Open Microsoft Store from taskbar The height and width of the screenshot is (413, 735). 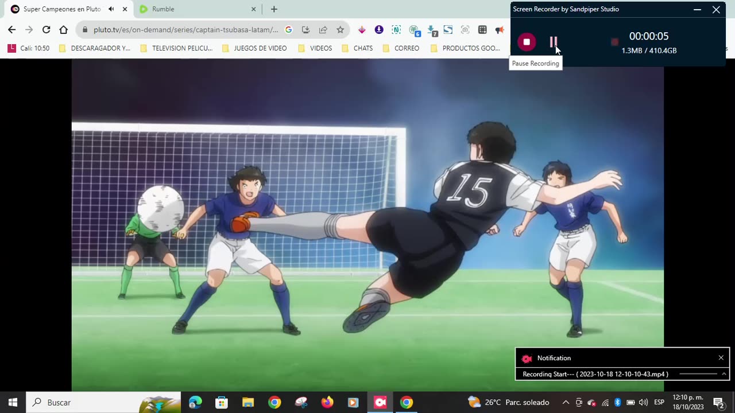(x=222, y=402)
